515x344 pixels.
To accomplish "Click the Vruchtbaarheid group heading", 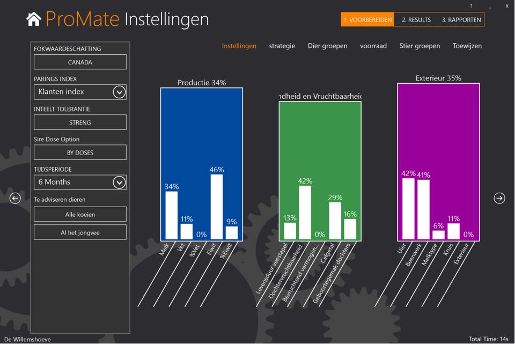I will [x=320, y=96].
